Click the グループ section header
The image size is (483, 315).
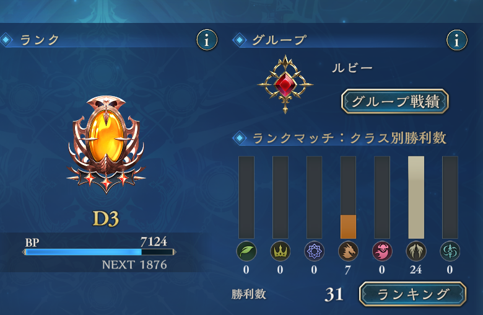click(279, 40)
